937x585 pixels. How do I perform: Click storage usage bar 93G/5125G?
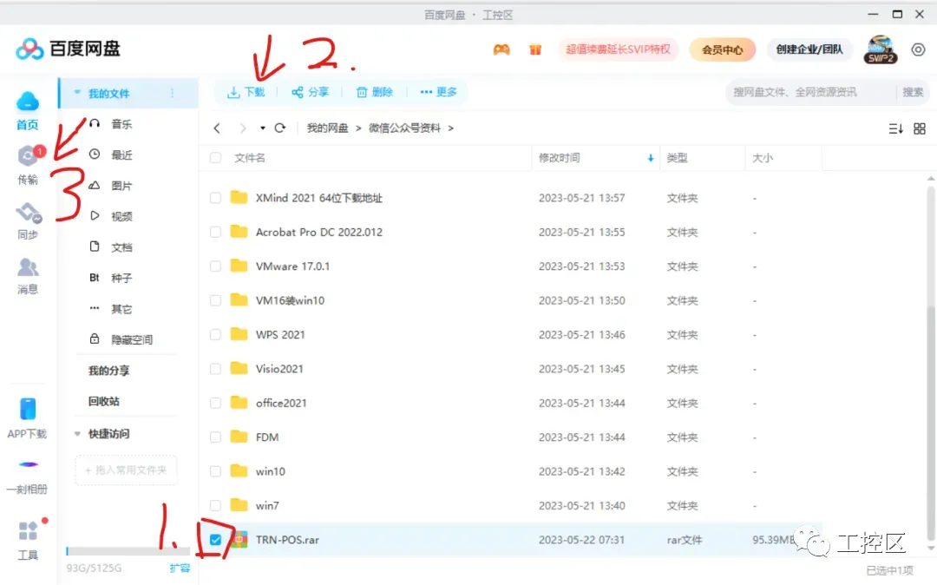pos(128,551)
